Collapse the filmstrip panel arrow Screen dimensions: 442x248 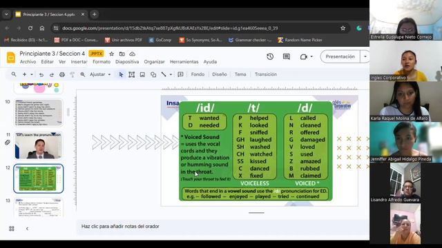point(27,229)
